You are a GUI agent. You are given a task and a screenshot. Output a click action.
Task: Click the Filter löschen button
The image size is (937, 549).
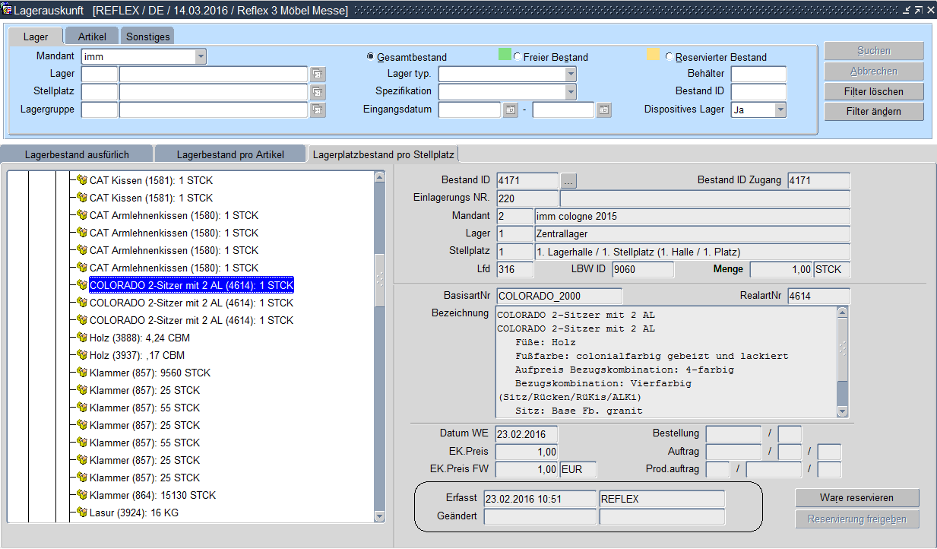click(874, 91)
